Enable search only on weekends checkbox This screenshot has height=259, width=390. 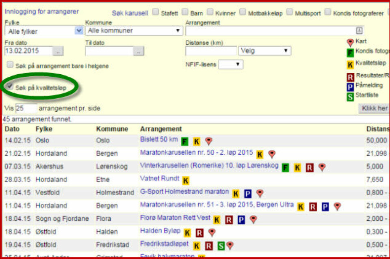(10, 65)
